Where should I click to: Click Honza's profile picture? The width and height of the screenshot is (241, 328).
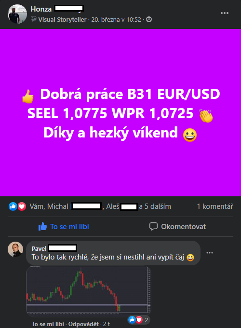[x=17, y=14]
